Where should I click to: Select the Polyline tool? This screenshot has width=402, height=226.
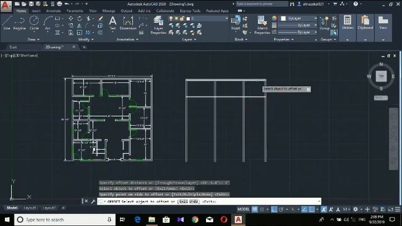[x=19, y=23]
